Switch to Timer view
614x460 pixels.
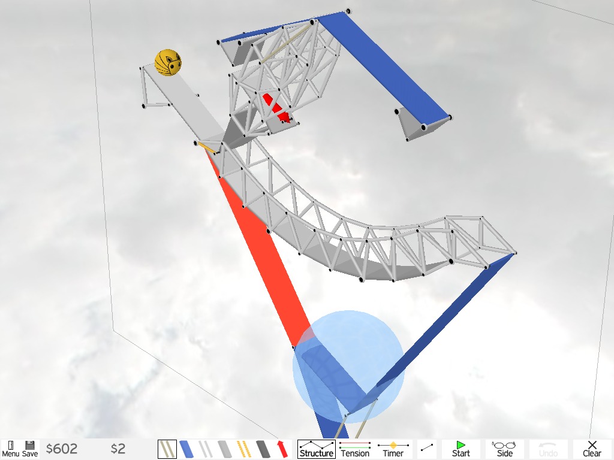pyautogui.click(x=393, y=449)
